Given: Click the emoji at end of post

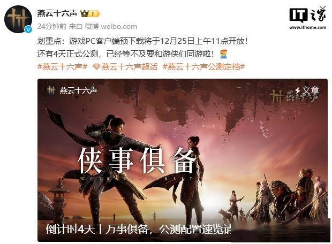Looking at the screenshot, I should click(x=223, y=54).
